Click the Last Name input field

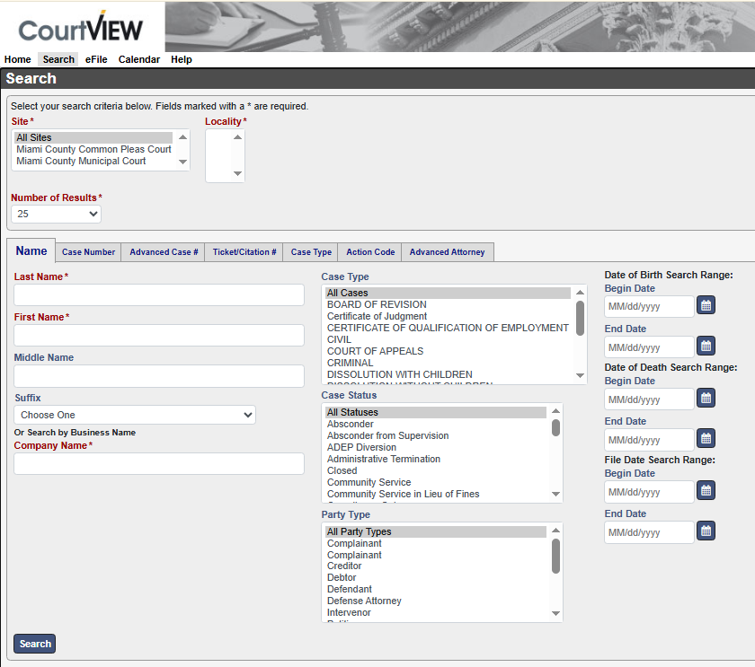[159, 295]
